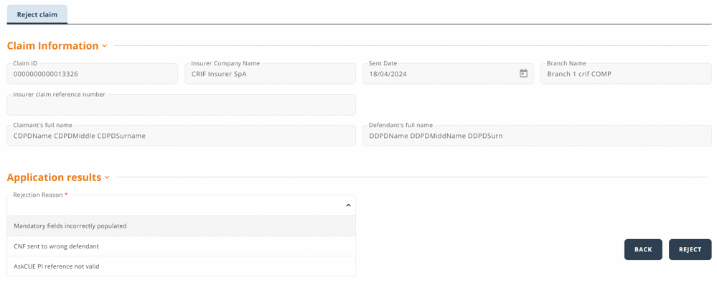
Task: Open the Sent Date calendar icon
Action: click(523, 73)
